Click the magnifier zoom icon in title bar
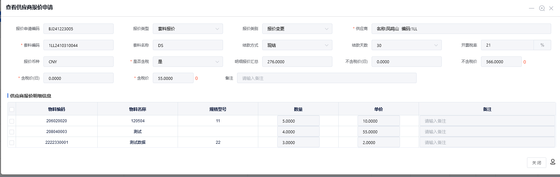 [542, 8]
